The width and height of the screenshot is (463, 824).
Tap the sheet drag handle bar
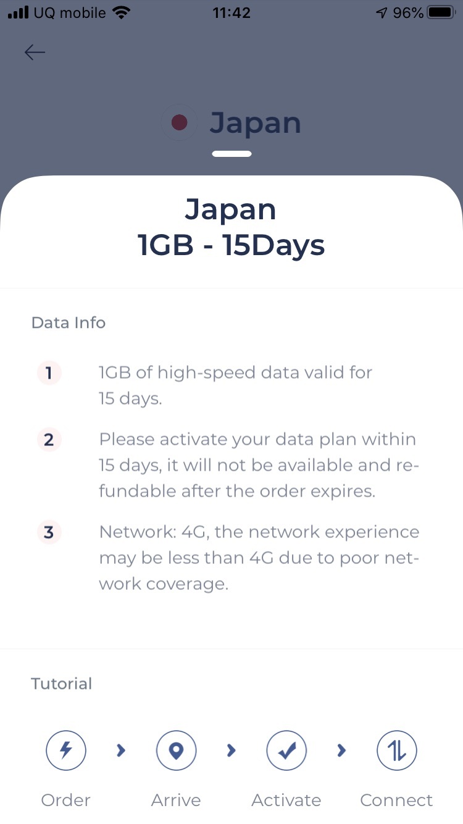(231, 154)
